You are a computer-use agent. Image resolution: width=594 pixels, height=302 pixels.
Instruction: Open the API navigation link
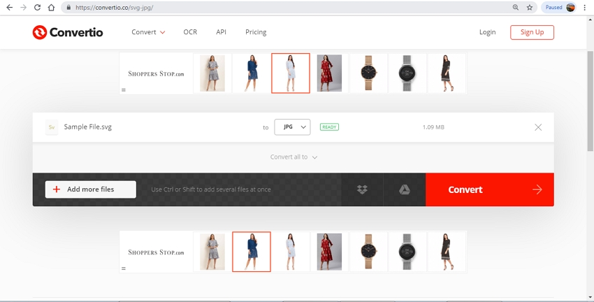[x=221, y=32]
